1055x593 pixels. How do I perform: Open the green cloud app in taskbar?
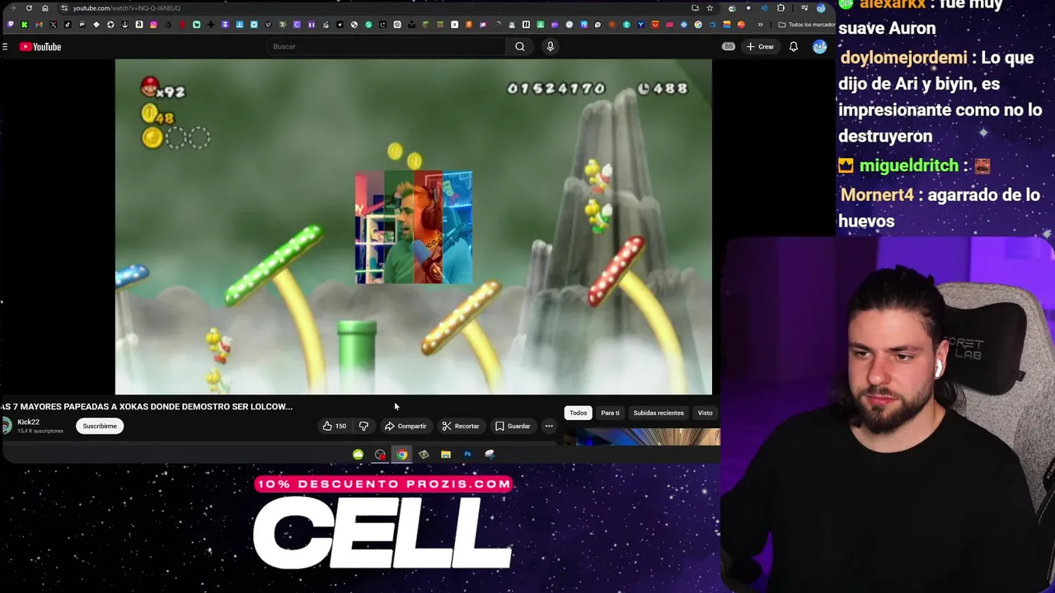358,454
